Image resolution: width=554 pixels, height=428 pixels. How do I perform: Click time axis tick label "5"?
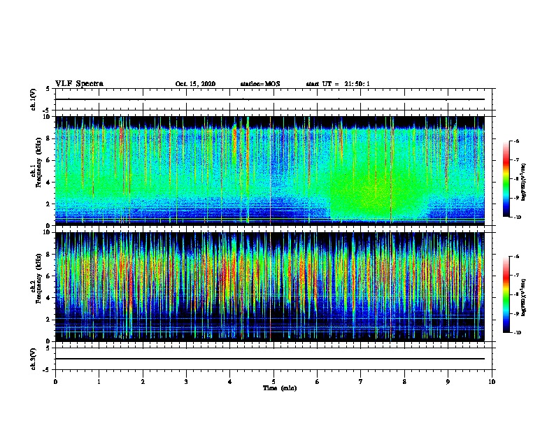(274, 382)
